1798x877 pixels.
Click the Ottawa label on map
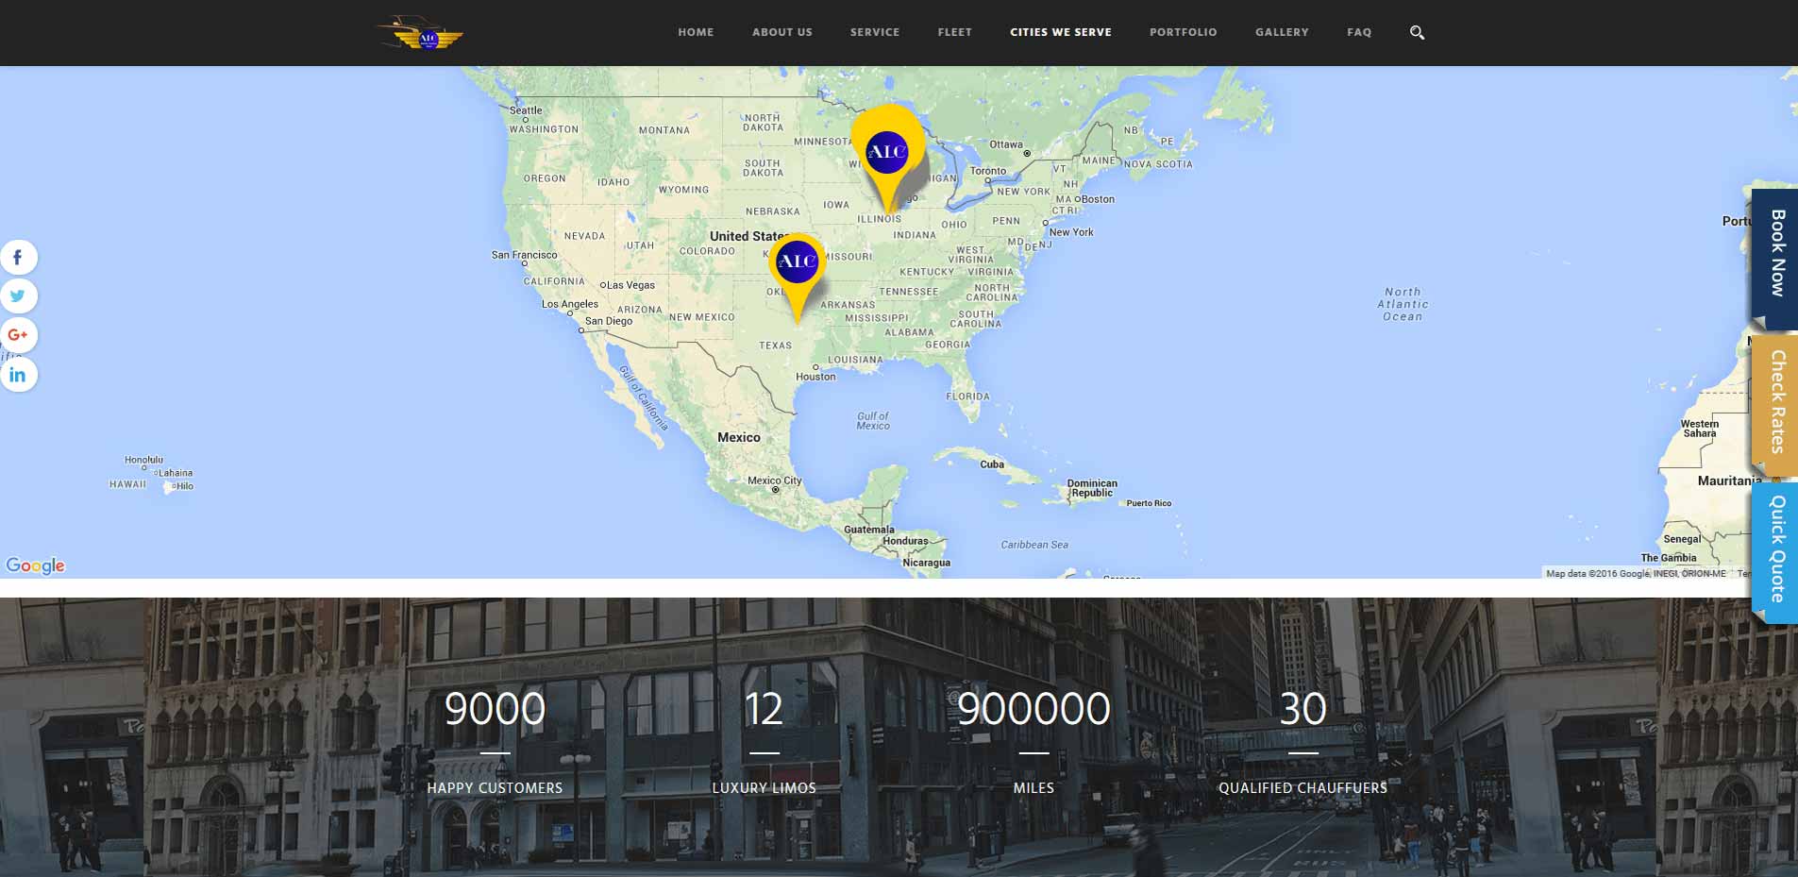[x=1006, y=144]
